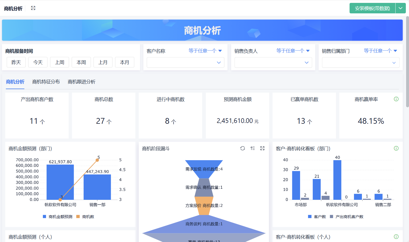
Task: Switch to 商机分析 tab
Action: click(15, 82)
